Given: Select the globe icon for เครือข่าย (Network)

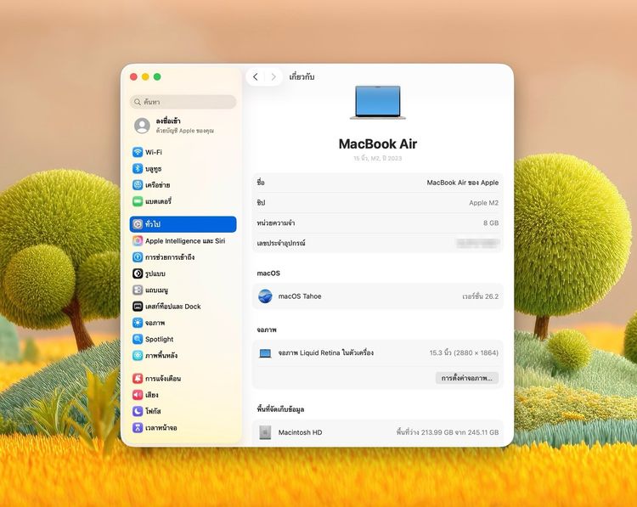Looking at the screenshot, I should pos(138,184).
